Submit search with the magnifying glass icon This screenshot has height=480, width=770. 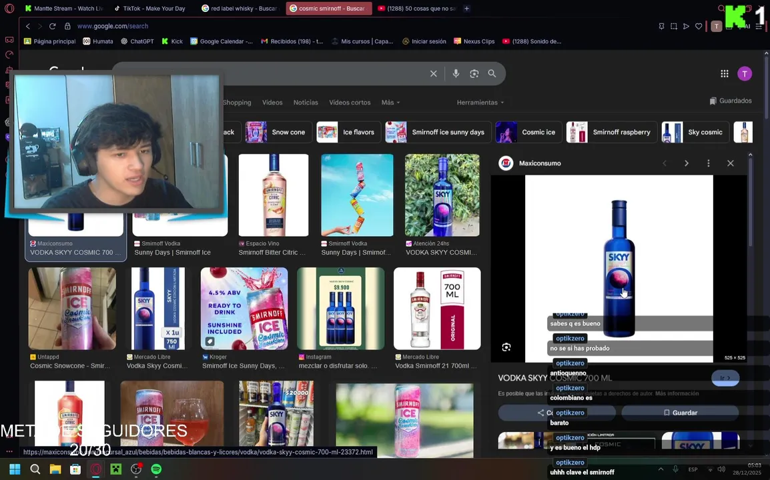492,73
